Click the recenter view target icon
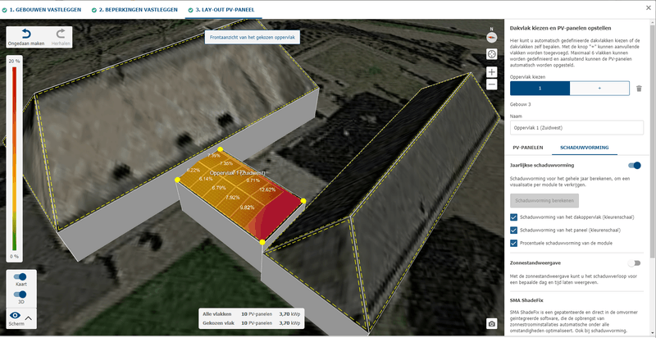 tap(491, 54)
